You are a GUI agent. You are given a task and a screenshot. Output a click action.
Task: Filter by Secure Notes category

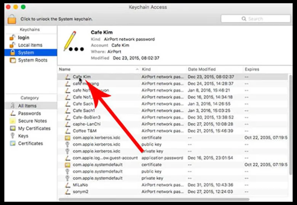tap(32, 121)
